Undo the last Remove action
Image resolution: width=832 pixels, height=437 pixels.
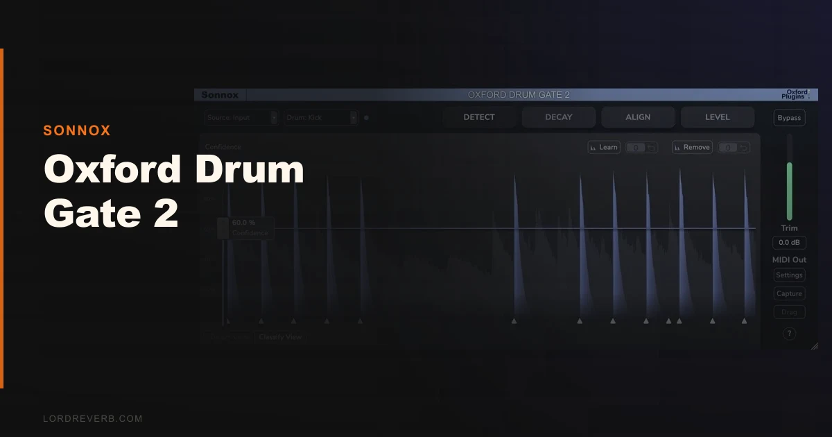[744, 148]
